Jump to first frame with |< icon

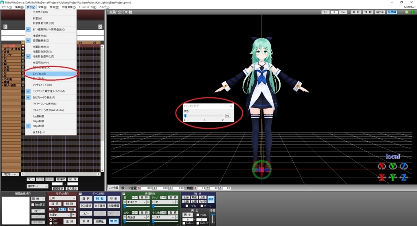(x=5, y=26)
